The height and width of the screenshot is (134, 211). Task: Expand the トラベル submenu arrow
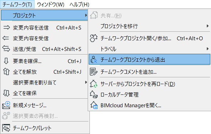pos(208,49)
